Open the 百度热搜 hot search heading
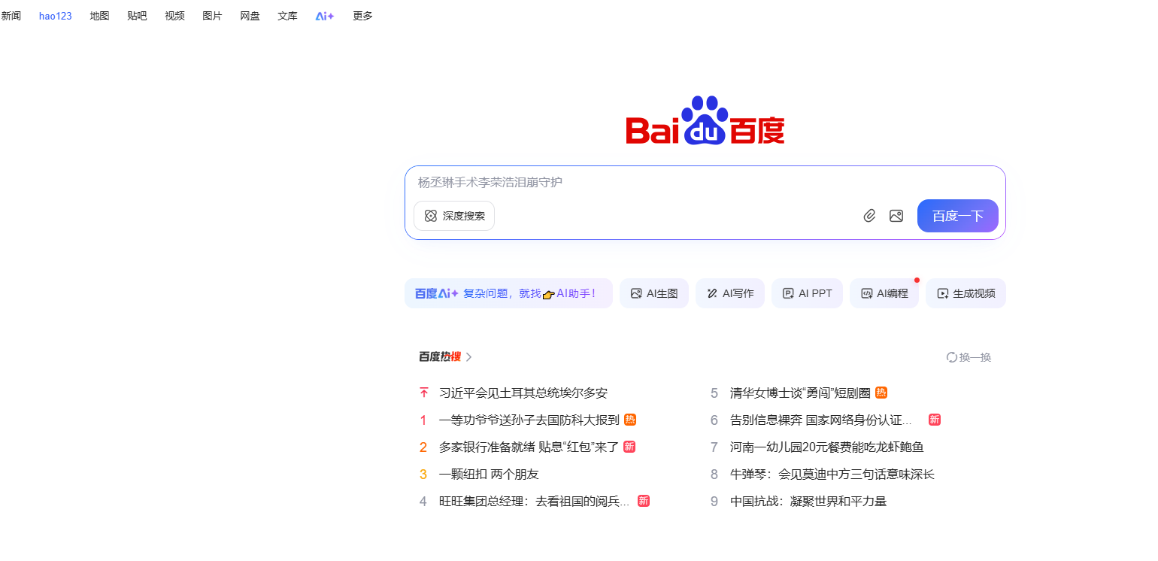This screenshot has width=1158, height=561. click(440, 357)
